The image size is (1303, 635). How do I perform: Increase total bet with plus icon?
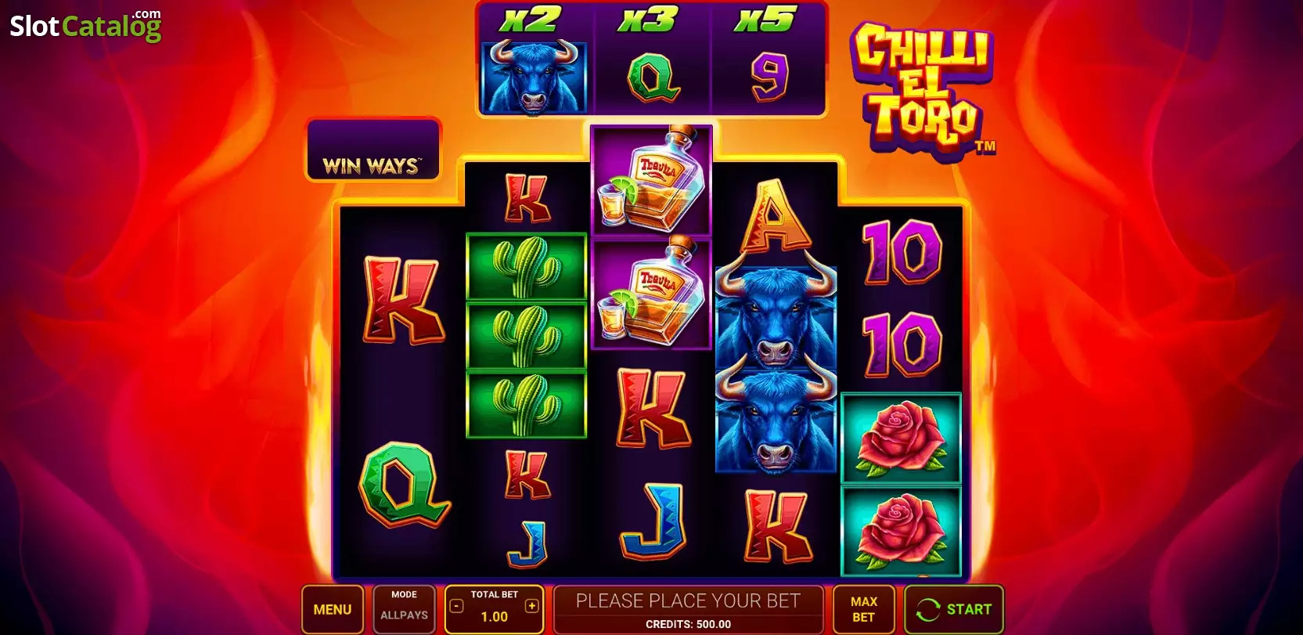pyautogui.click(x=532, y=606)
